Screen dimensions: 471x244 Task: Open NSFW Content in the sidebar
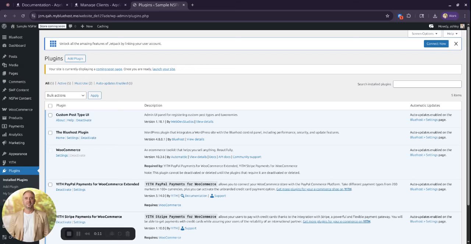20,98
